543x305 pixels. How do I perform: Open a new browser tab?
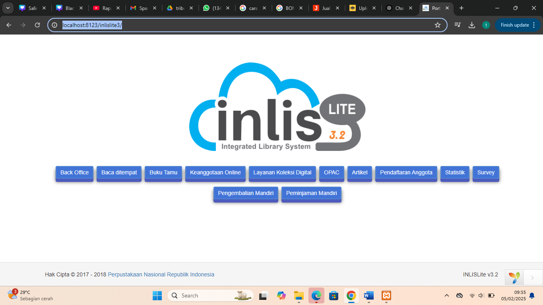point(462,8)
